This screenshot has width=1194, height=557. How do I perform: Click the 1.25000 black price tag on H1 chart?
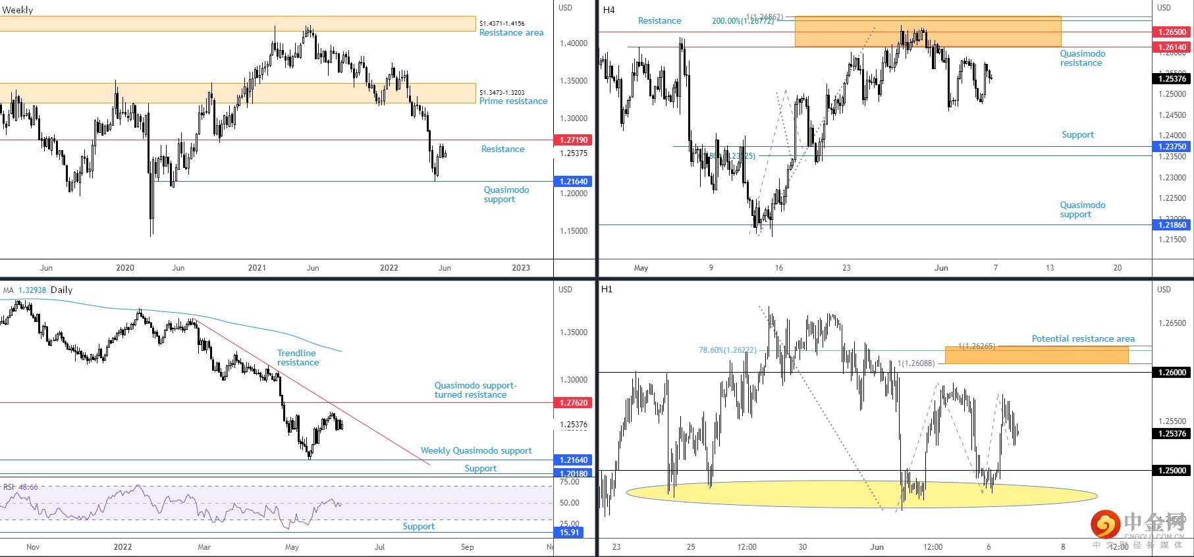coord(1172,471)
